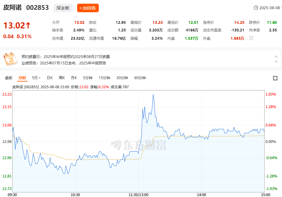Click the current price 13.02

[x=14, y=25]
